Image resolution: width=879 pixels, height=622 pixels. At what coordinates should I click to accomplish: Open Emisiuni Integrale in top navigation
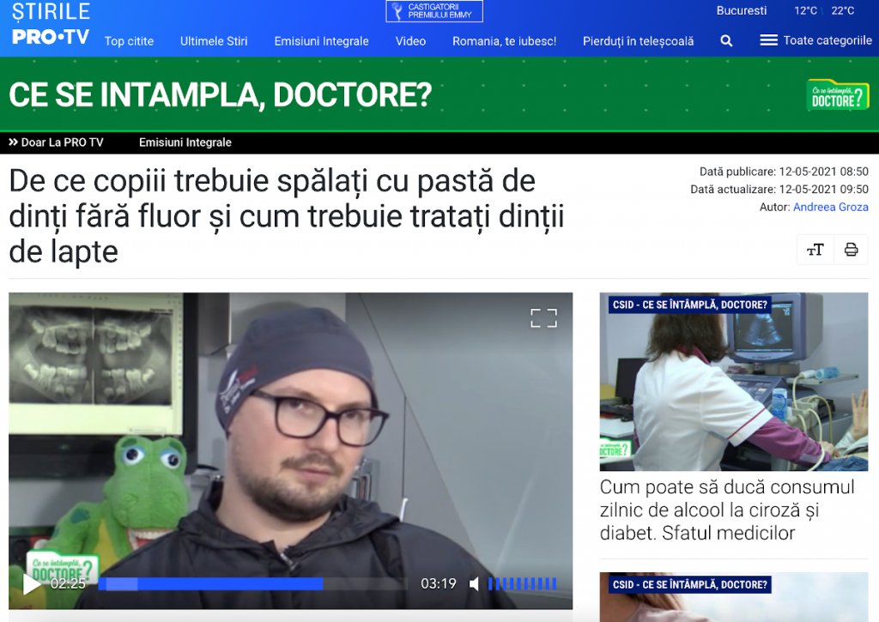pos(321,41)
